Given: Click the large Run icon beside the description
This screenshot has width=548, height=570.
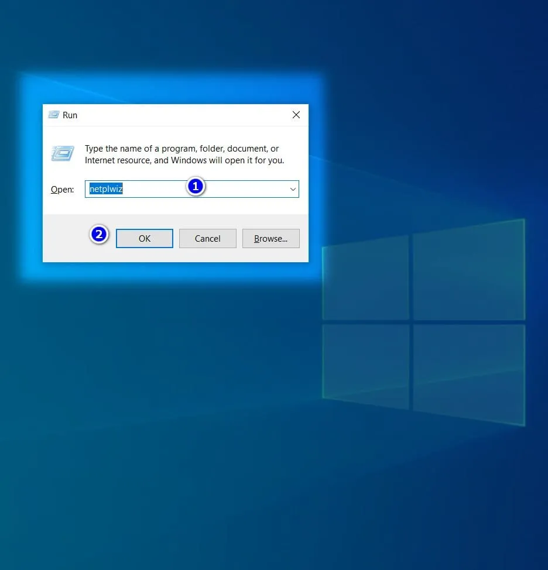Looking at the screenshot, I should (63, 154).
